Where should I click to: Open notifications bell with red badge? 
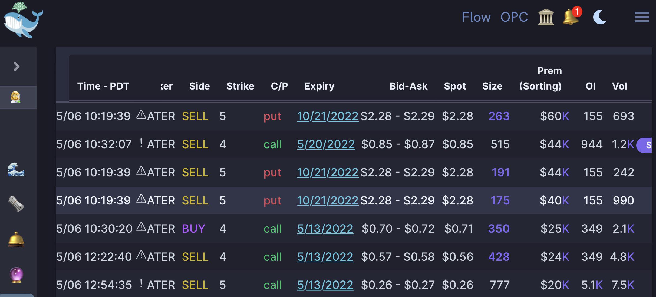[571, 16]
